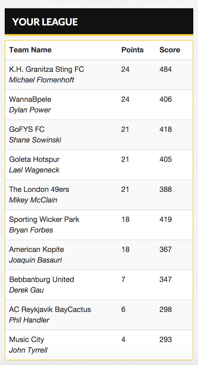
Task: Open the Bebbanburg United team entry
Action: point(41,280)
